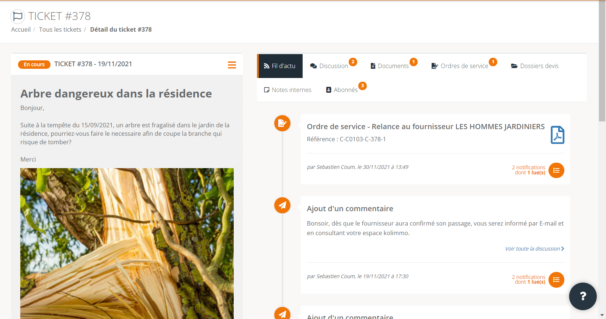Viewport: 606px width, 319px height.
Task: Open the help question mark button
Action: tap(583, 296)
